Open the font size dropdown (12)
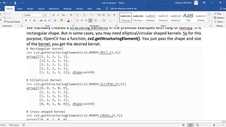The width and height of the screenshot is (226, 127). click(50, 15)
